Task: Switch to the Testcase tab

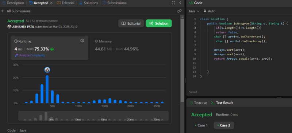Action: [198, 103]
